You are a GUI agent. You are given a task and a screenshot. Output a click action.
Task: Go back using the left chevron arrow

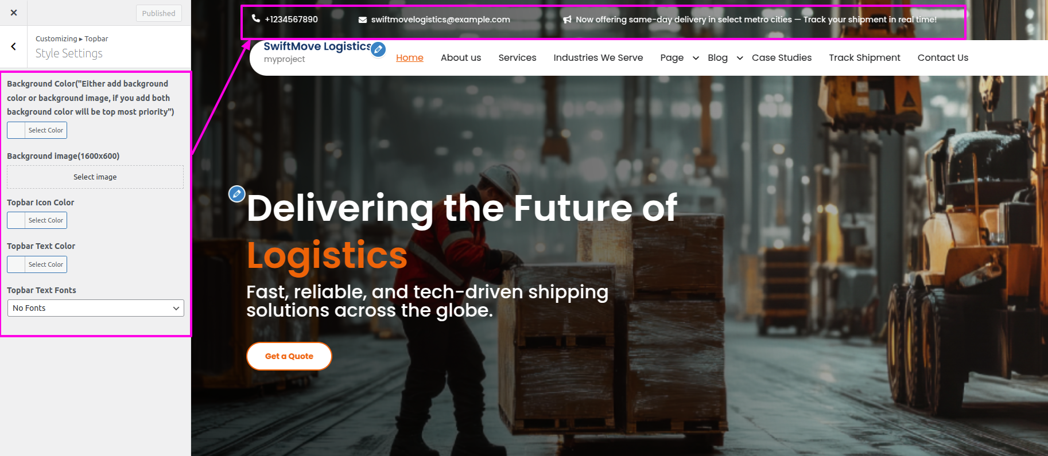(14, 46)
